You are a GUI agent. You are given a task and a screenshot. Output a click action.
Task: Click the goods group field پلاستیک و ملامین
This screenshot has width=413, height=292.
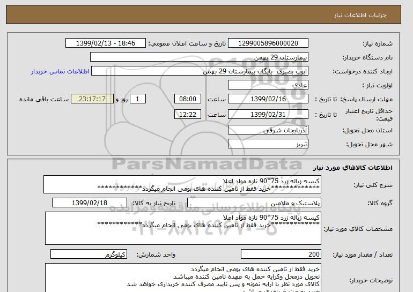(254, 203)
